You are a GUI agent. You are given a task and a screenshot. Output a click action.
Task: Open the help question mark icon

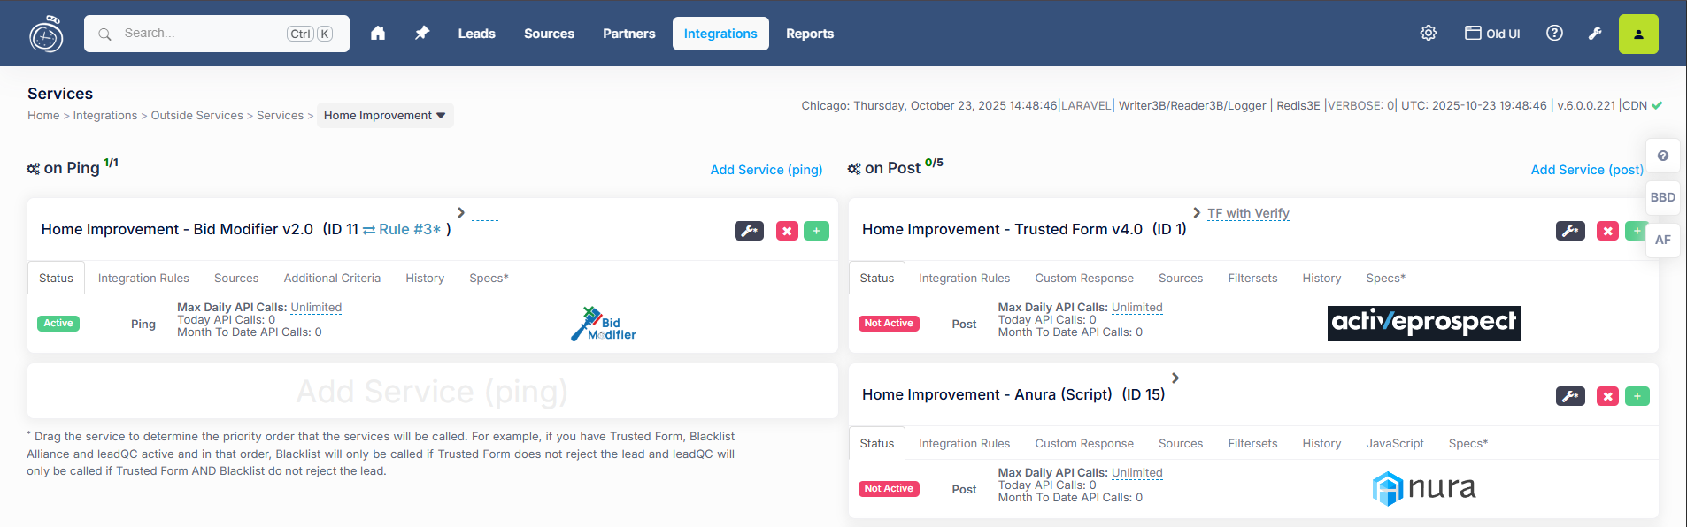click(1554, 34)
